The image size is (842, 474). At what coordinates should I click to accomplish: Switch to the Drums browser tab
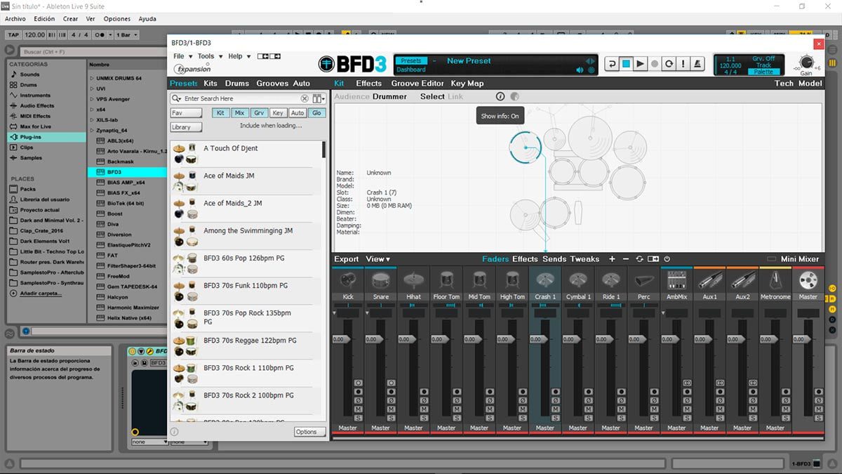click(237, 84)
